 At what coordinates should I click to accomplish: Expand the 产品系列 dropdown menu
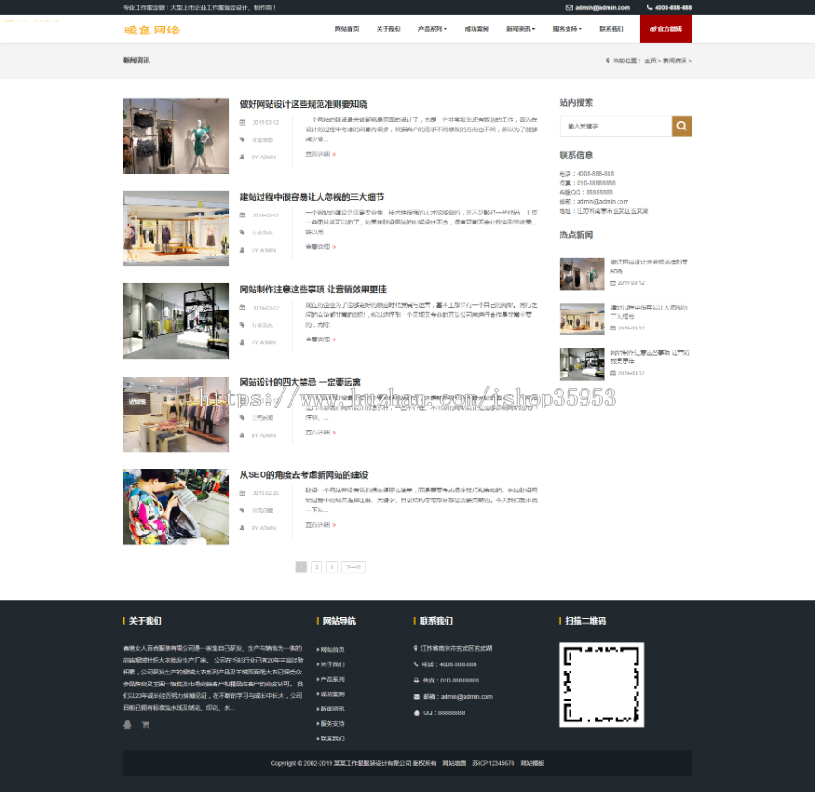pos(432,29)
